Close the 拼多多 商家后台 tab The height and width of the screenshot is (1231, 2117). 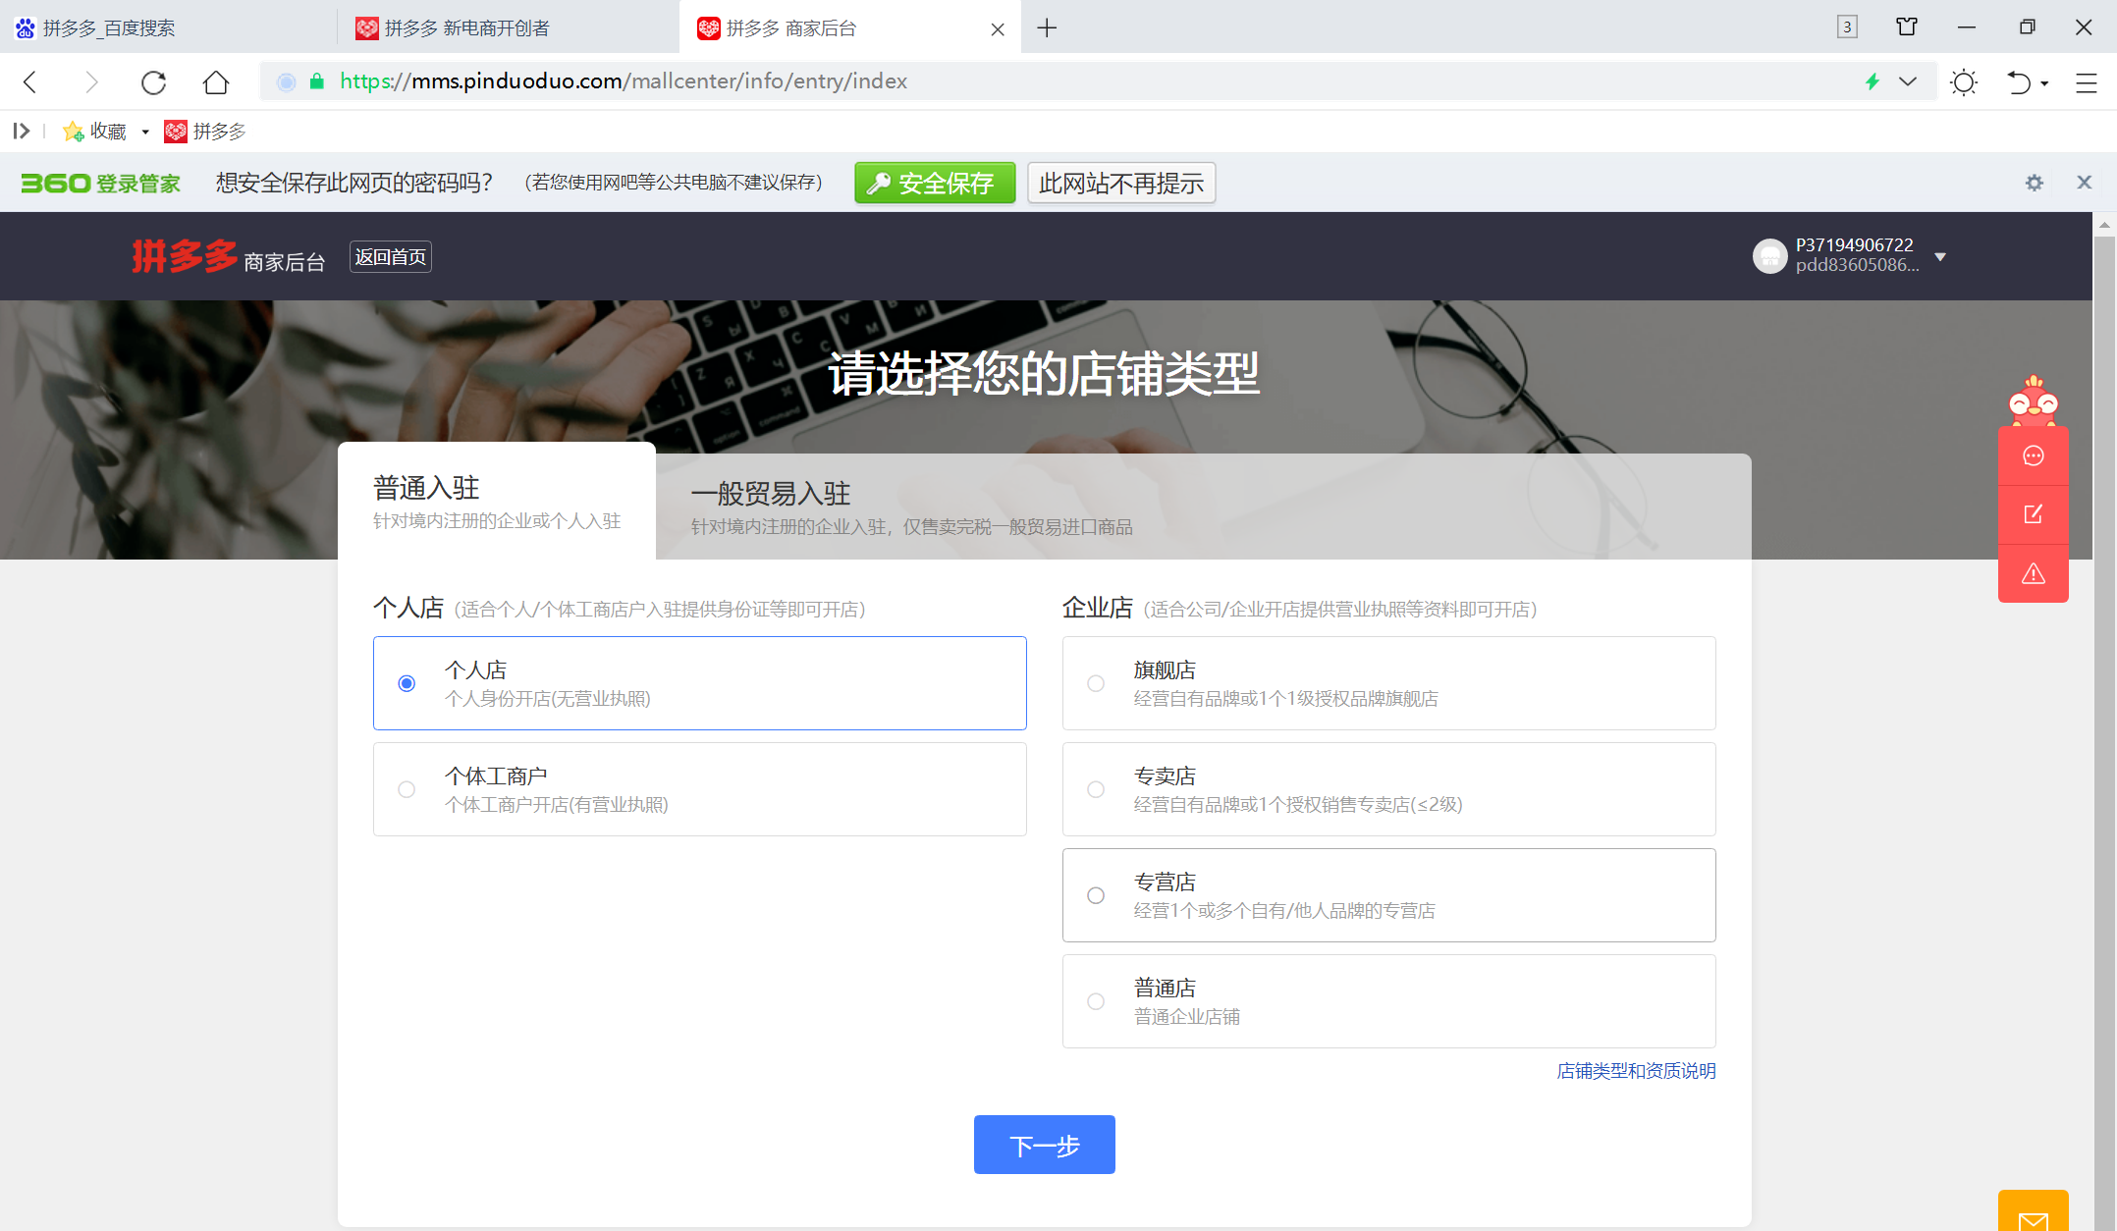(998, 29)
